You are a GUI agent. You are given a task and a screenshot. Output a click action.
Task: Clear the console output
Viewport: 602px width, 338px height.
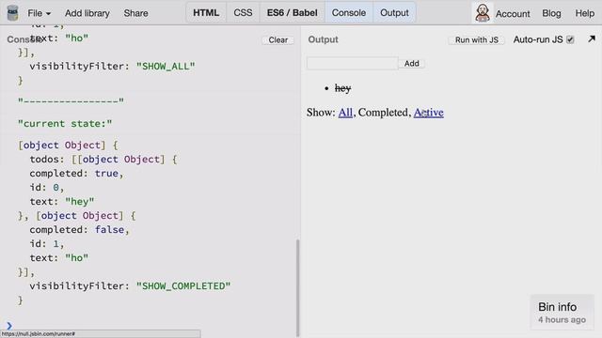[278, 39]
